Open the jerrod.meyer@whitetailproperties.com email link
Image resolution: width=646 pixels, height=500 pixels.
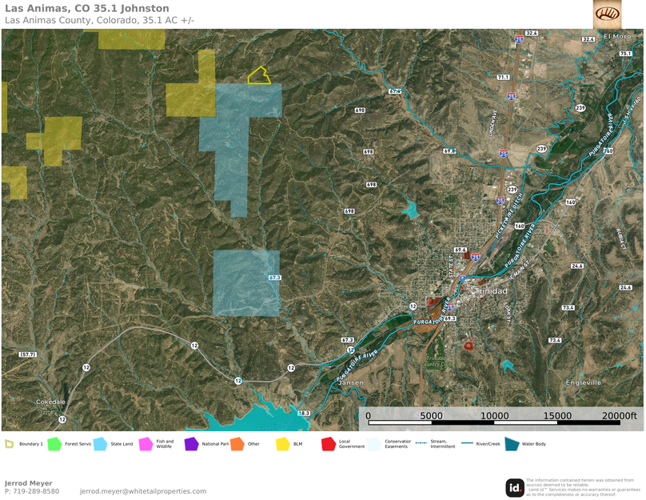[x=142, y=491]
